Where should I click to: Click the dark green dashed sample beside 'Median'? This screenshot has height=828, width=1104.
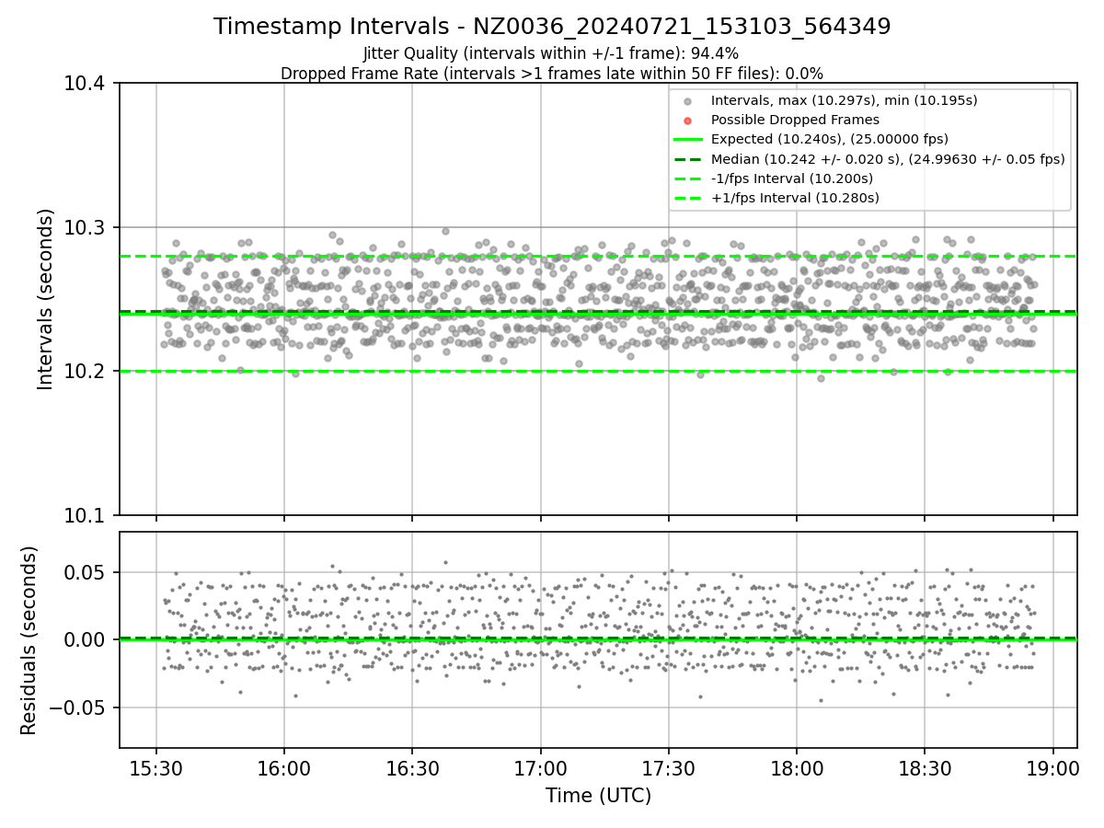(687, 159)
